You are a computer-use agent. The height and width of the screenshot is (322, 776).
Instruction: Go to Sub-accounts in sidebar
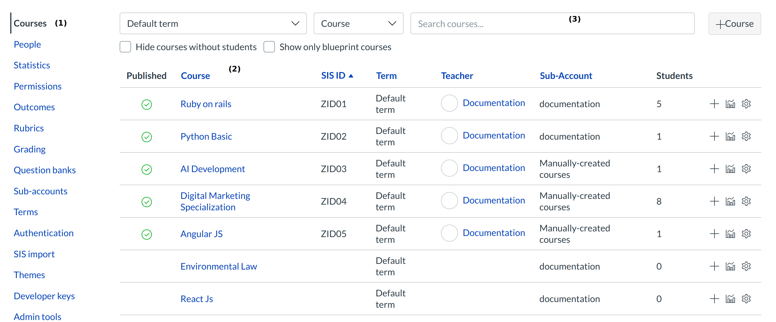tap(40, 191)
